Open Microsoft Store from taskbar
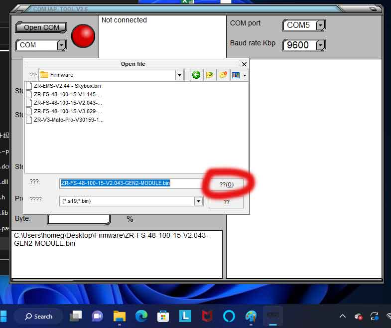The image size is (391, 328). pyautogui.click(x=163, y=316)
